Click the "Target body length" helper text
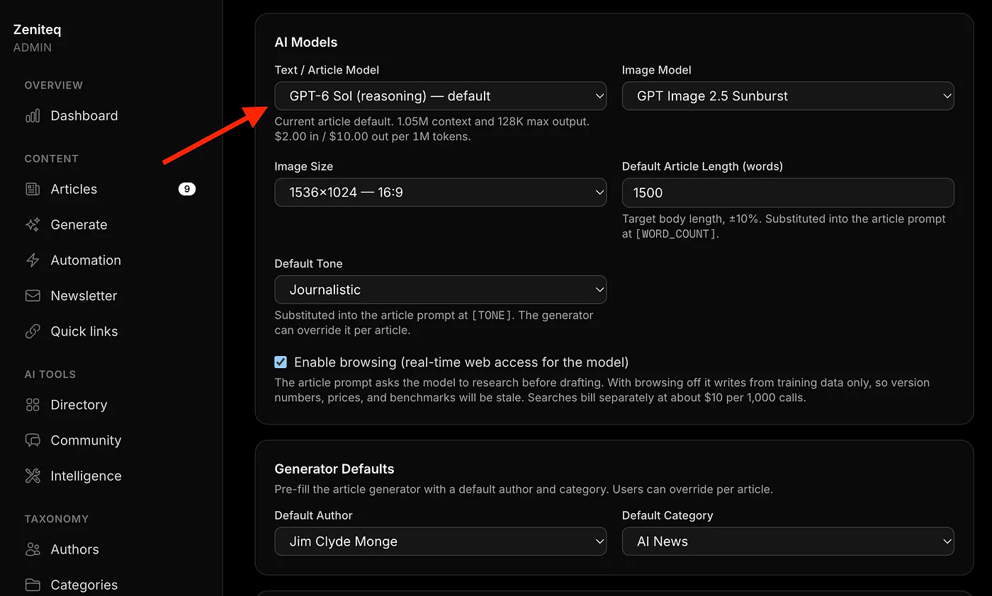Screen dimensions: 992x596 (x=784, y=227)
